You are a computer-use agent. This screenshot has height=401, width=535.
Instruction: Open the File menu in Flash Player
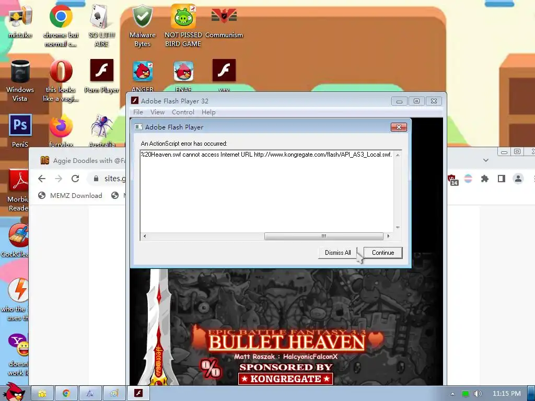[138, 112]
